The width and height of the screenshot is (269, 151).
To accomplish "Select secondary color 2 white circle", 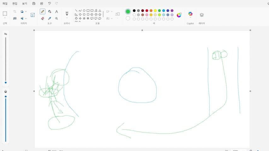I will (128, 18).
